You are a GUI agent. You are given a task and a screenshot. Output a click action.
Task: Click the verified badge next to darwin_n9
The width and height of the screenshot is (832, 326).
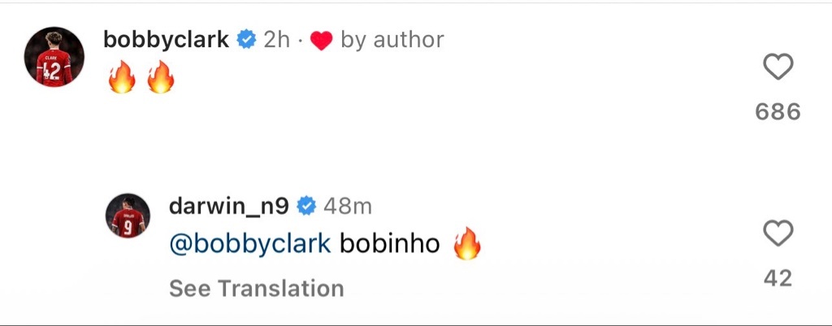tap(306, 206)
